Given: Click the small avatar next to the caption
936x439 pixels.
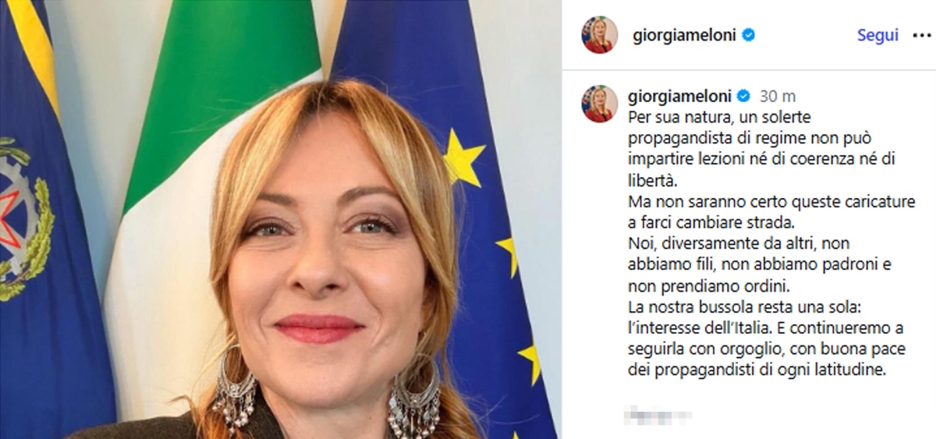Looking at the screenshot, I should (x=600, y=104).
